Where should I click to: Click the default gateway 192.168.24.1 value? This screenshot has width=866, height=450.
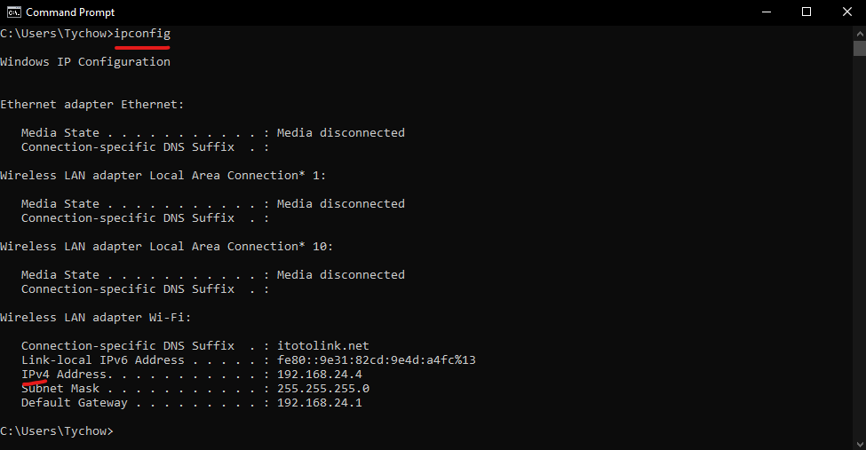pos(320,403)
